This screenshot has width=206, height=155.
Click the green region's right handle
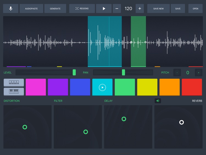point(145,42)
